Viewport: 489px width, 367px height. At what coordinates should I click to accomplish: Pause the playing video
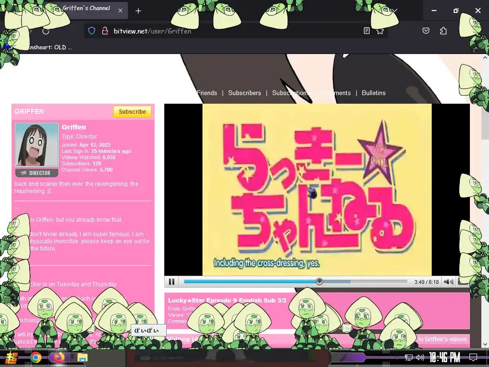171,282
